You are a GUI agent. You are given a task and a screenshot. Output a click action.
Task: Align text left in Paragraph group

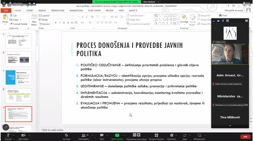[98, 22]
